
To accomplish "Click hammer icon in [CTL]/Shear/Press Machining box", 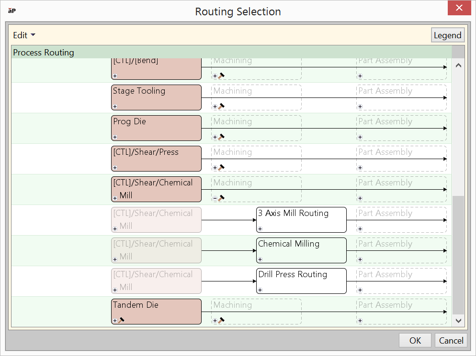I will coord(221,168).
